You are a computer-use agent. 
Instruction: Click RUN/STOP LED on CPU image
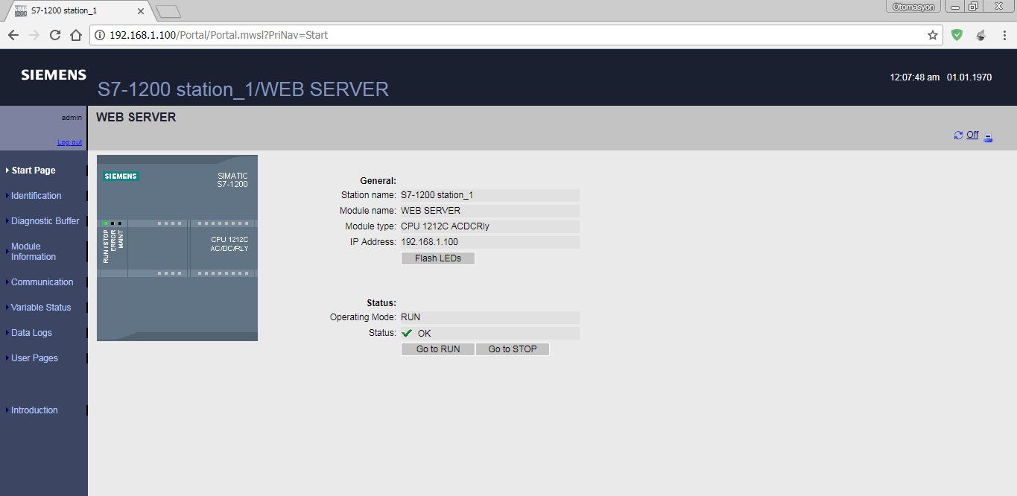click(x=106, y=223)
